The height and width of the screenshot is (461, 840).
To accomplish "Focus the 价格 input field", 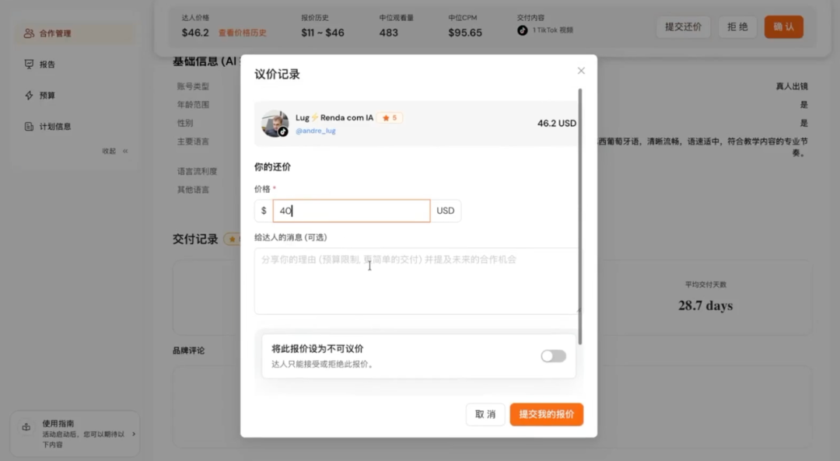I will [x=352, y=211].
